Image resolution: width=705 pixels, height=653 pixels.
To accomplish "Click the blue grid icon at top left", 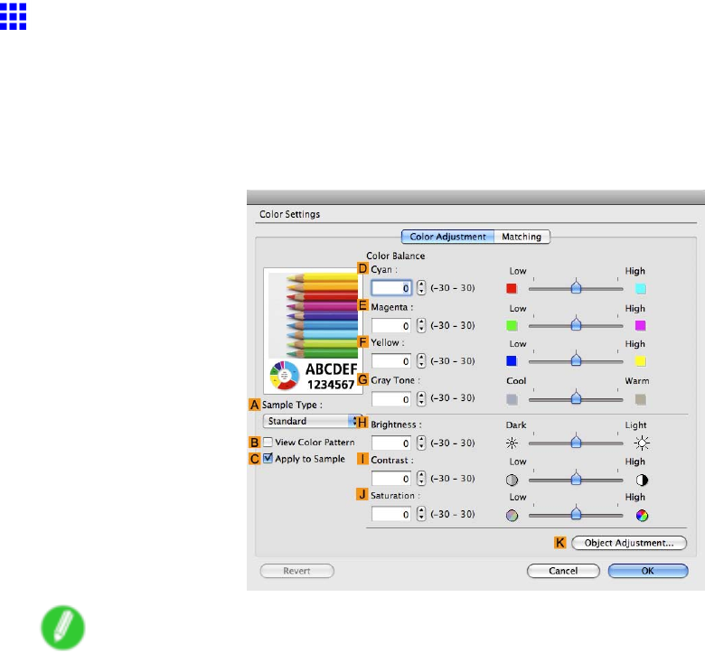I will 13,16.
